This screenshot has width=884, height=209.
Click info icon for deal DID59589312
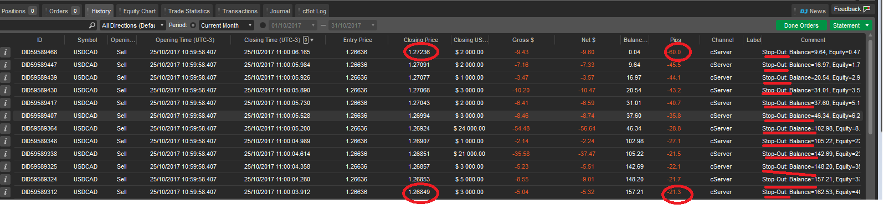pos(6,192)
